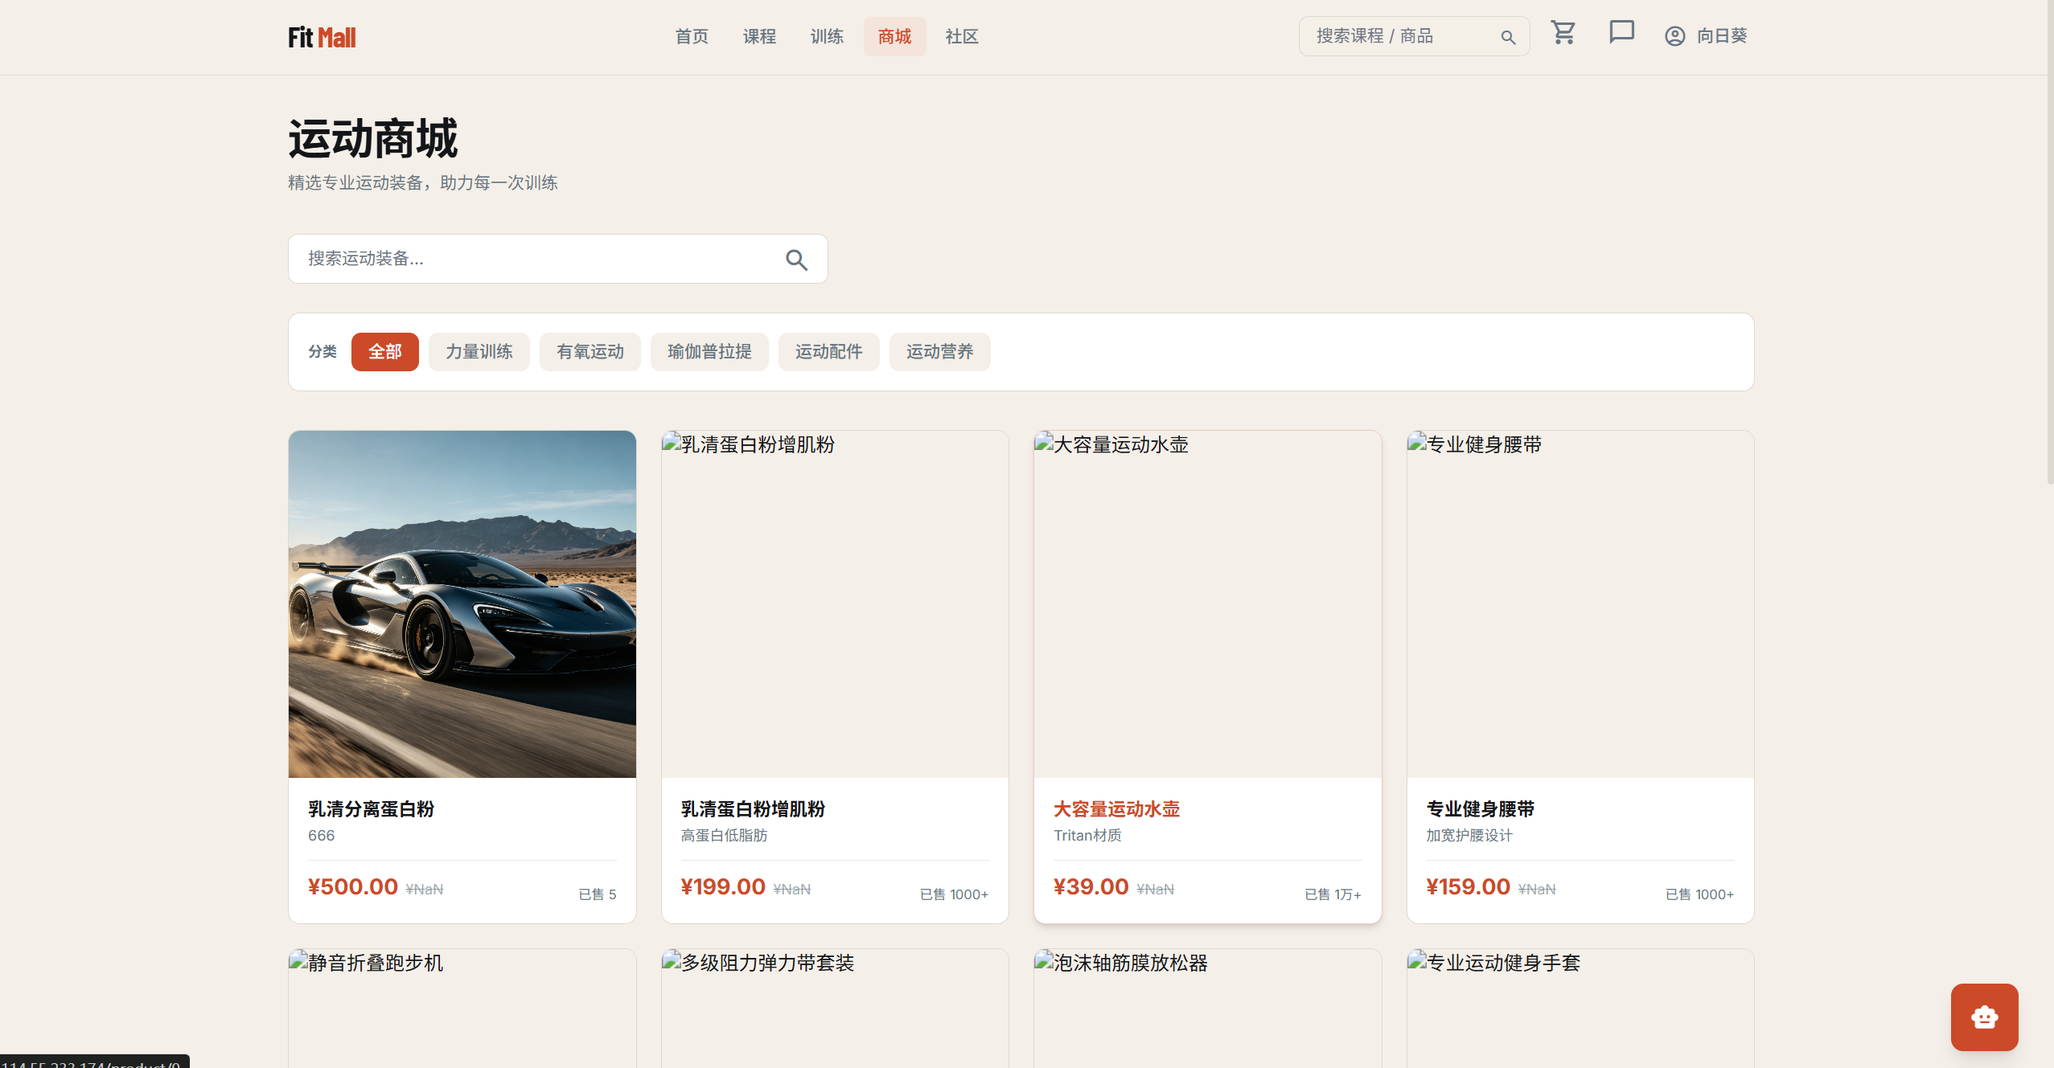The height and width of the screenshot is (1068, 2054).
Task: Open the 专业健身腰带 product image
Action: [1580, 604]
